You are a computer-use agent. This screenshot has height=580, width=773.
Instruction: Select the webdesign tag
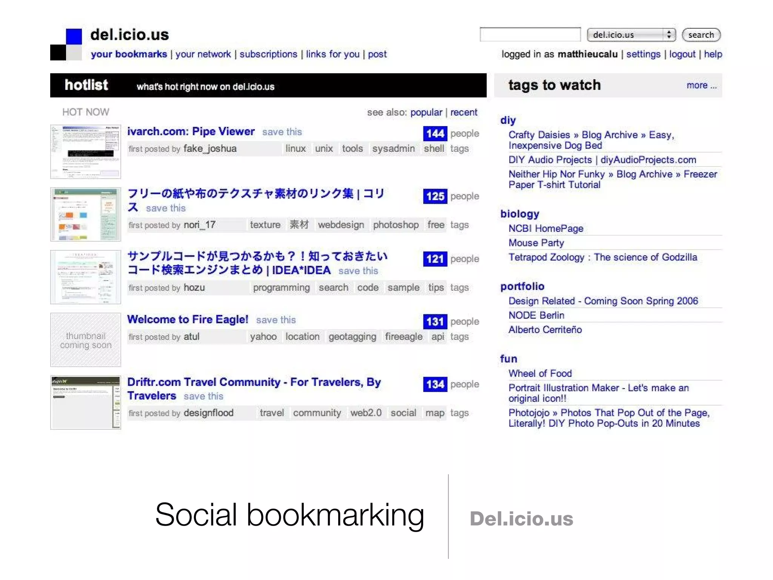pos(341,225)
